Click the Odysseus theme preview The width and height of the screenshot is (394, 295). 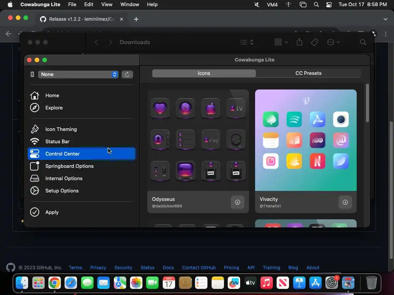click(x=198, y=140)
